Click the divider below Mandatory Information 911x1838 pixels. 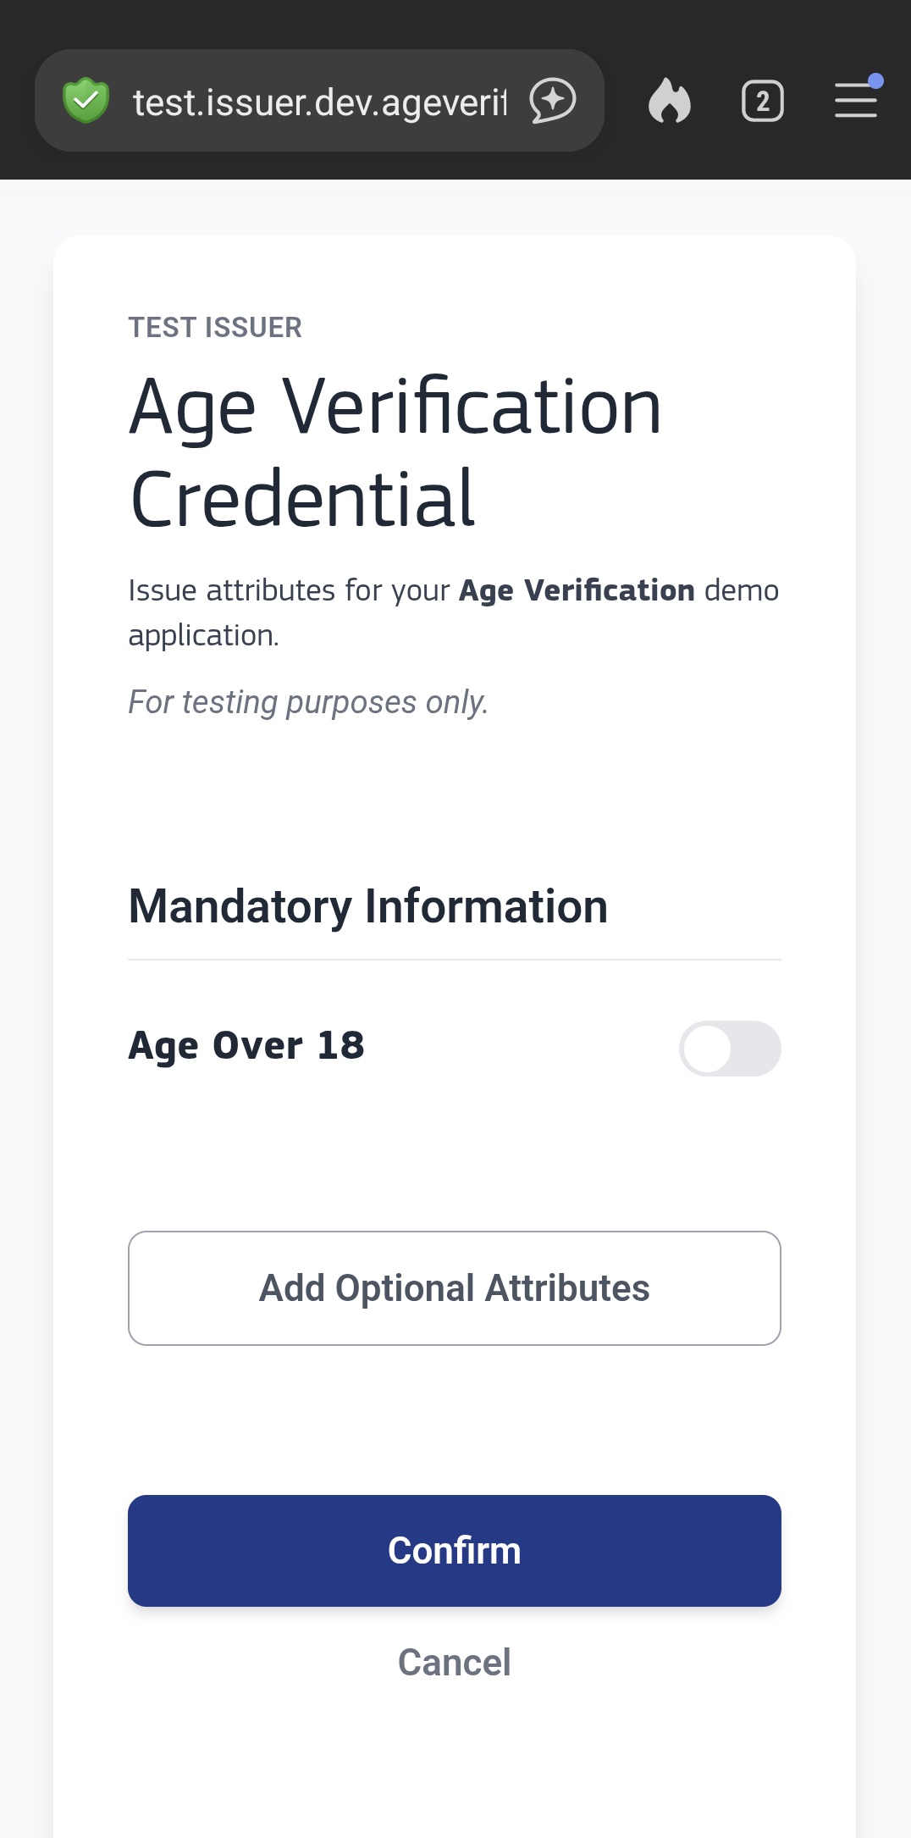click(454, 960)
